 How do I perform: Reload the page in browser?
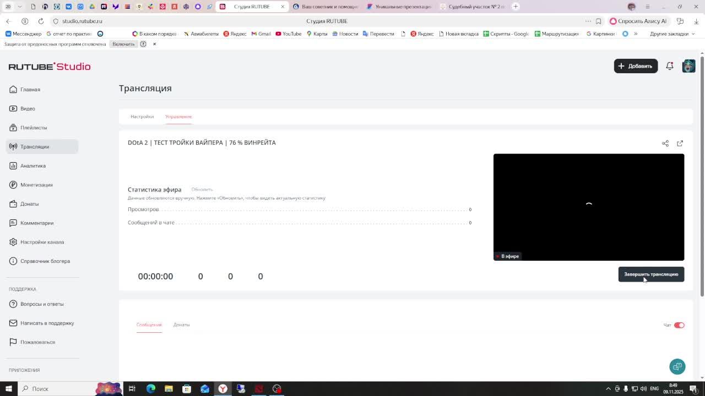(x=41, y=21)
